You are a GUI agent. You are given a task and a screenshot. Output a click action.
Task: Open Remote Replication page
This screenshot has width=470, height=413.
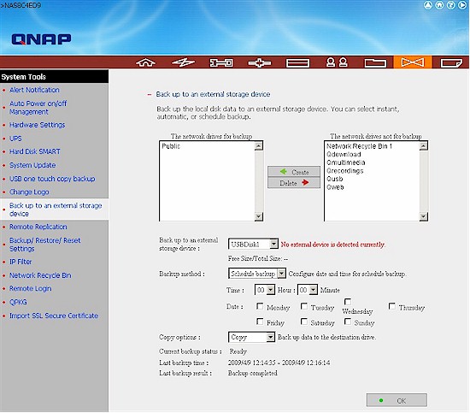coord(38,227)
